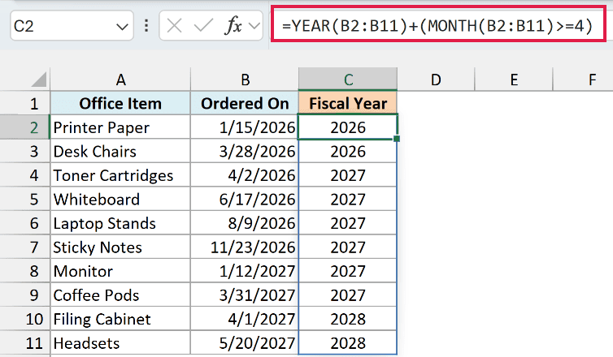Select the 'Desk Chairs' cell

120,152
